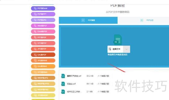Open the PDF转PPT converter

point(43,14)
